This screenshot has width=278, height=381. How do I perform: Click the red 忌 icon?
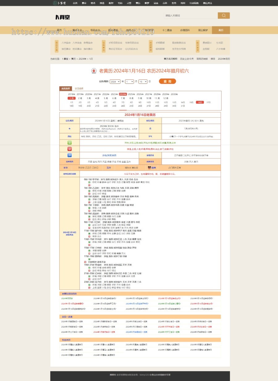pyautogui.click(x=69, y=149)
